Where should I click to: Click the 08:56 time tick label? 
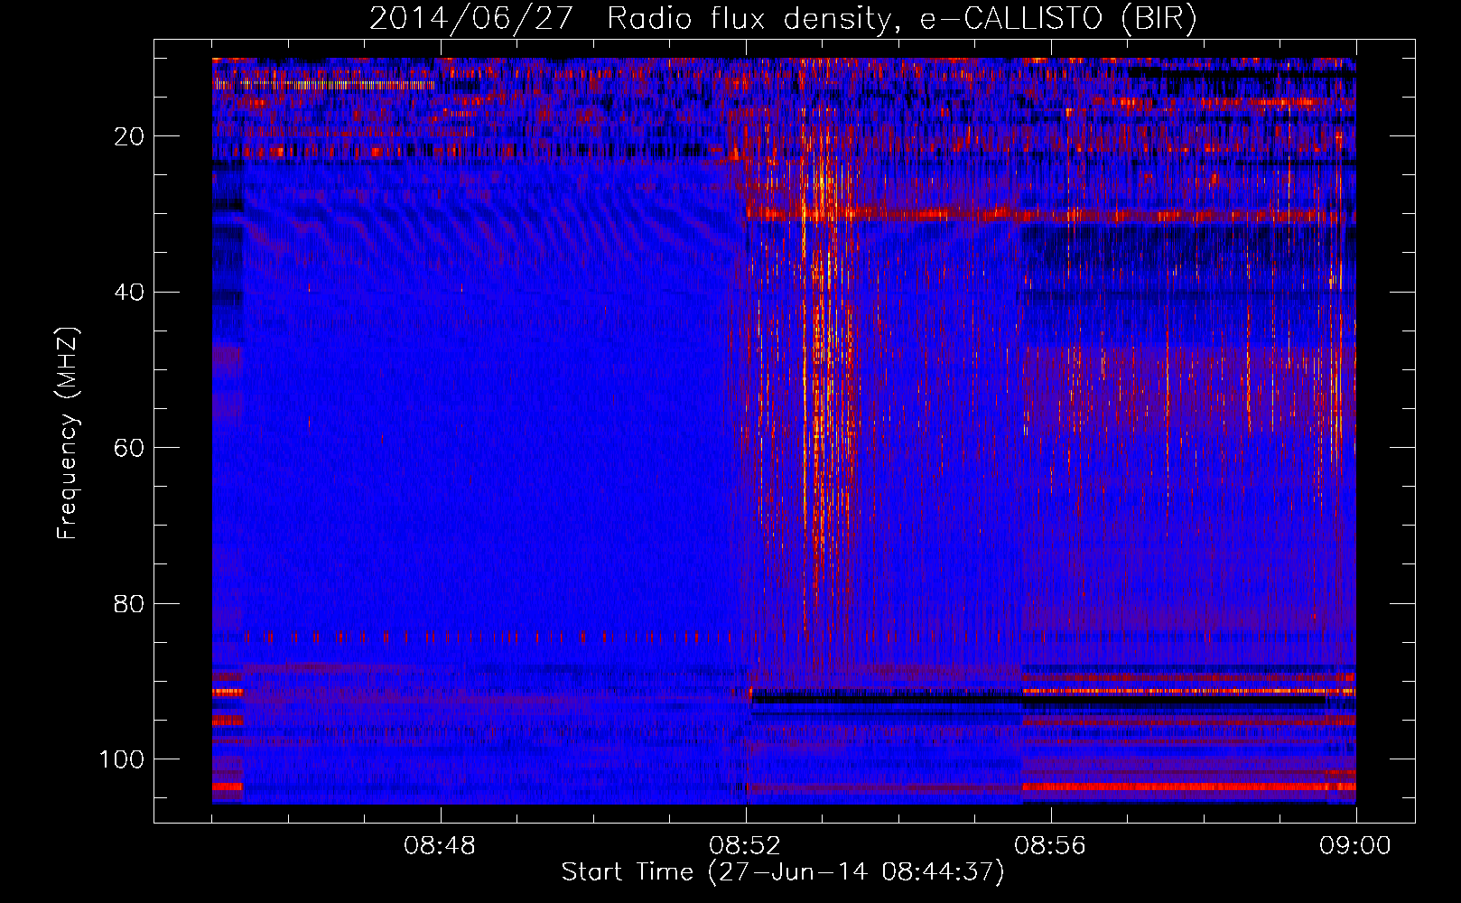[1050, 845]
